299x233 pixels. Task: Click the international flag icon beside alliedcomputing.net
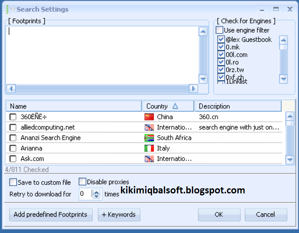(149, 127)
